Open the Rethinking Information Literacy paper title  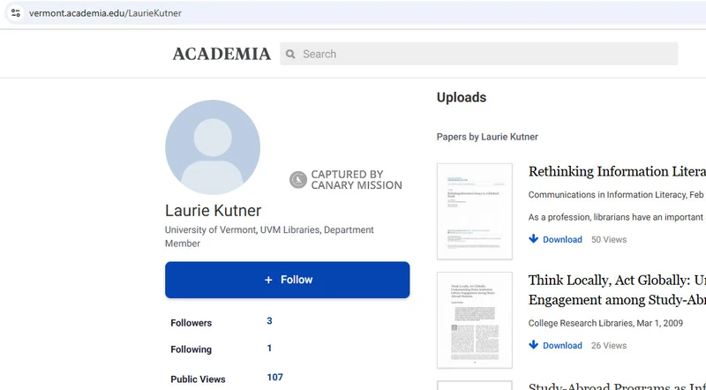coord(617,171)
